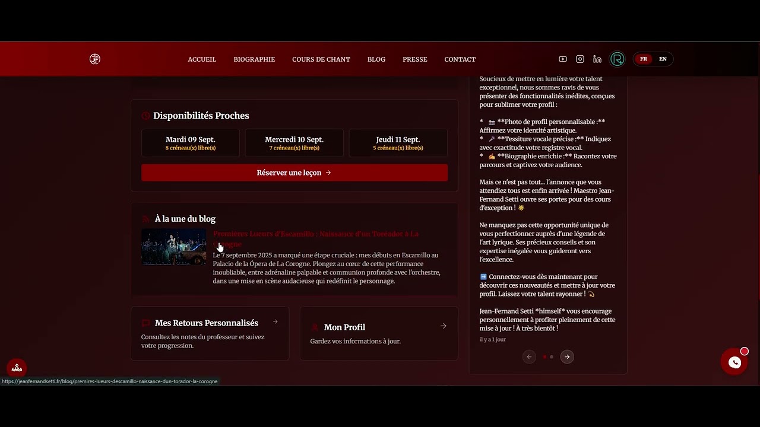
Task: Open the green R profile avatar
Action: click(x=617, y=59)
